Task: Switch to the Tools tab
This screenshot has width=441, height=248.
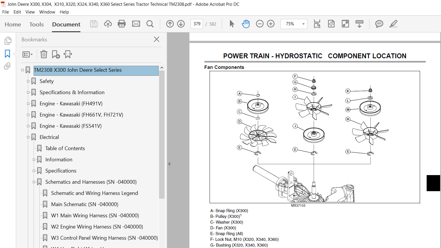Action: (36, 24)
